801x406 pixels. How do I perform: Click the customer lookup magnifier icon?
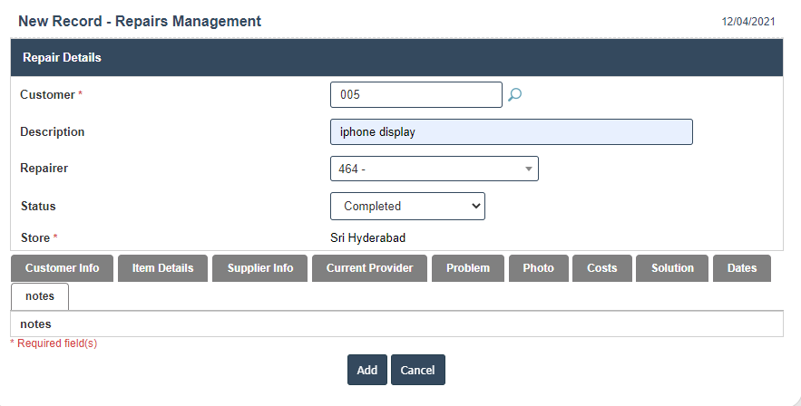[x=514, y=94]
